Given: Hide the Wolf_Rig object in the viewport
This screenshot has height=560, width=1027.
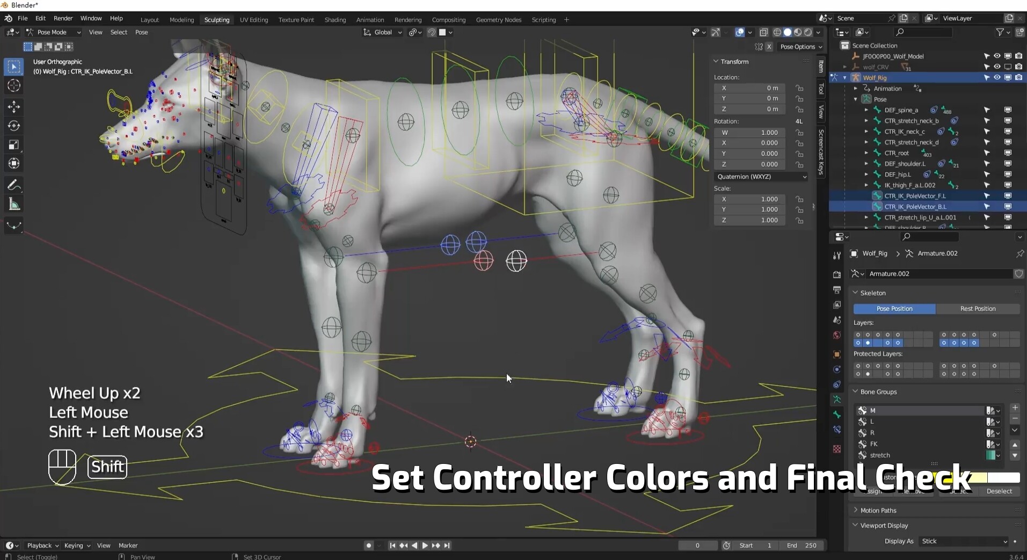Looking at the screenshot, I should [x=997, y=77].
